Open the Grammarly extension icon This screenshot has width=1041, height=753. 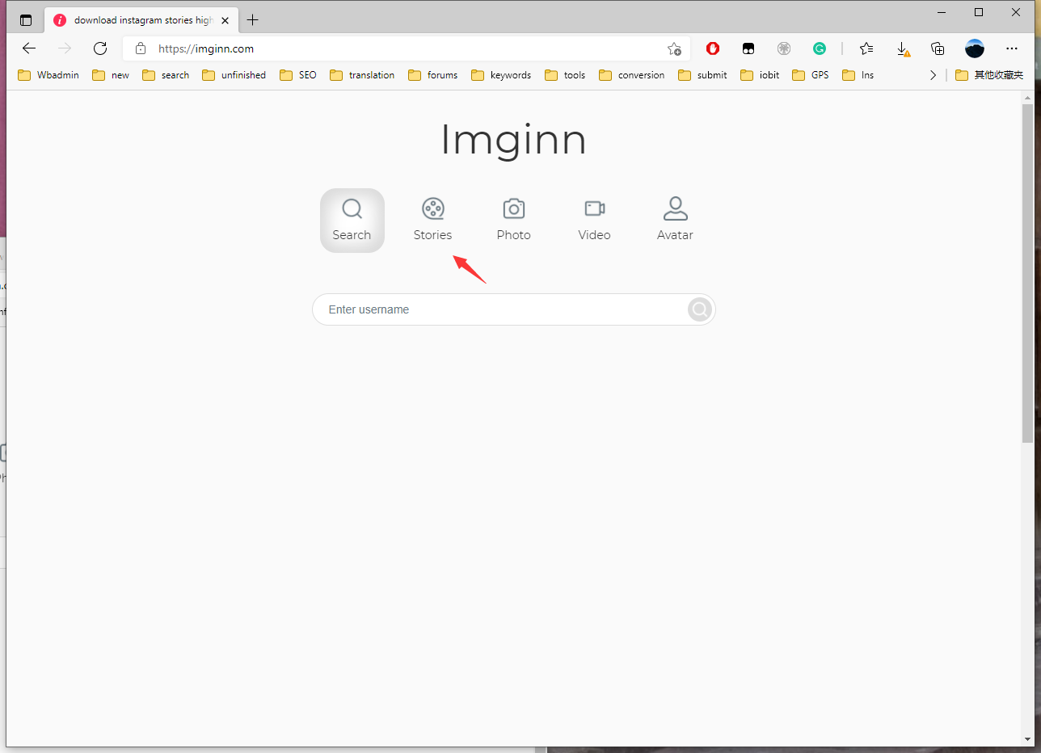[820, 48]
